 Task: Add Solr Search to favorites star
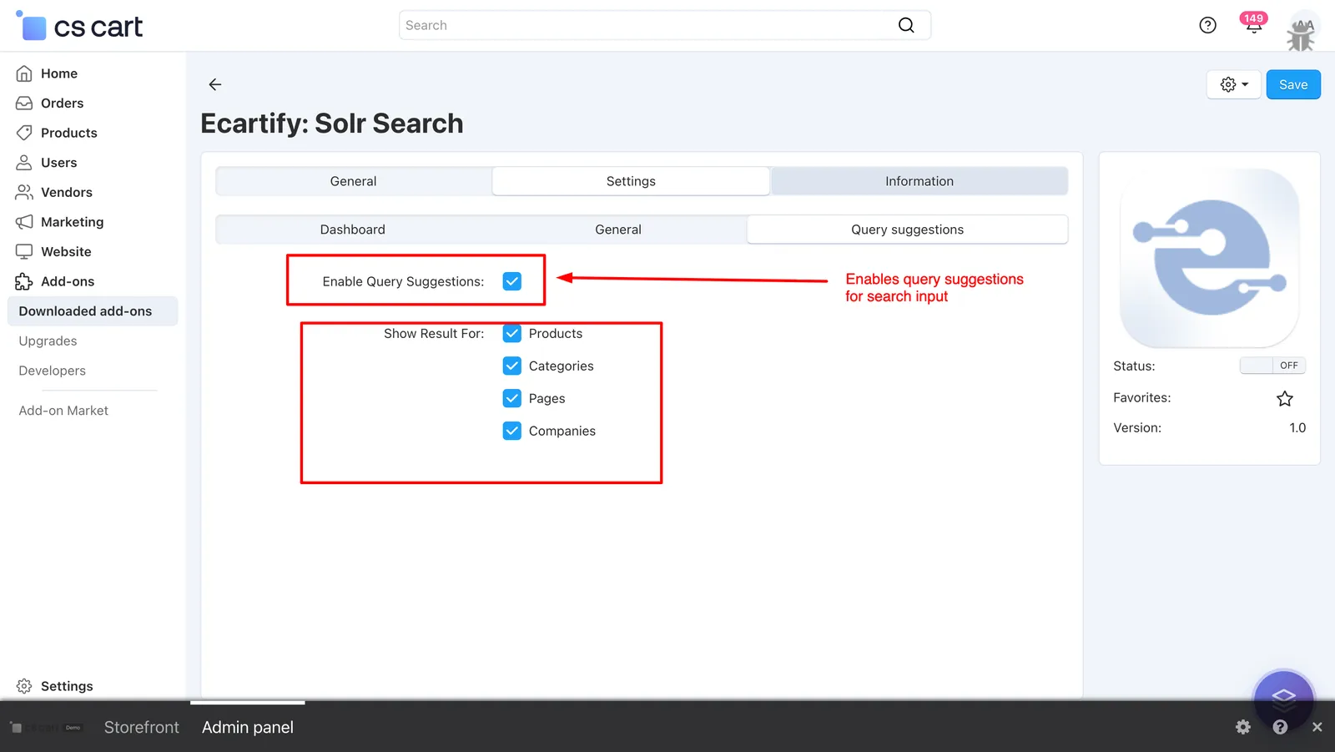(x=1285, y=398)
